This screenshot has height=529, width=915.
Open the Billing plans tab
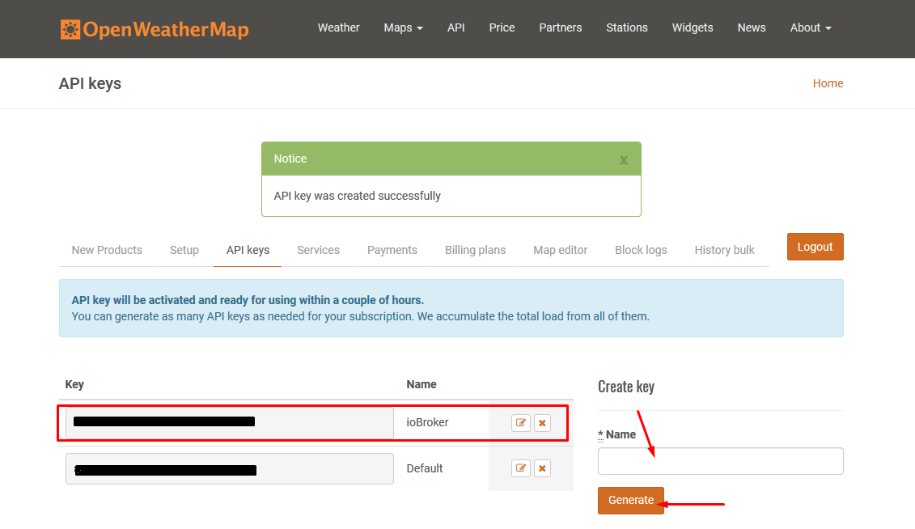tap(475, 250)
